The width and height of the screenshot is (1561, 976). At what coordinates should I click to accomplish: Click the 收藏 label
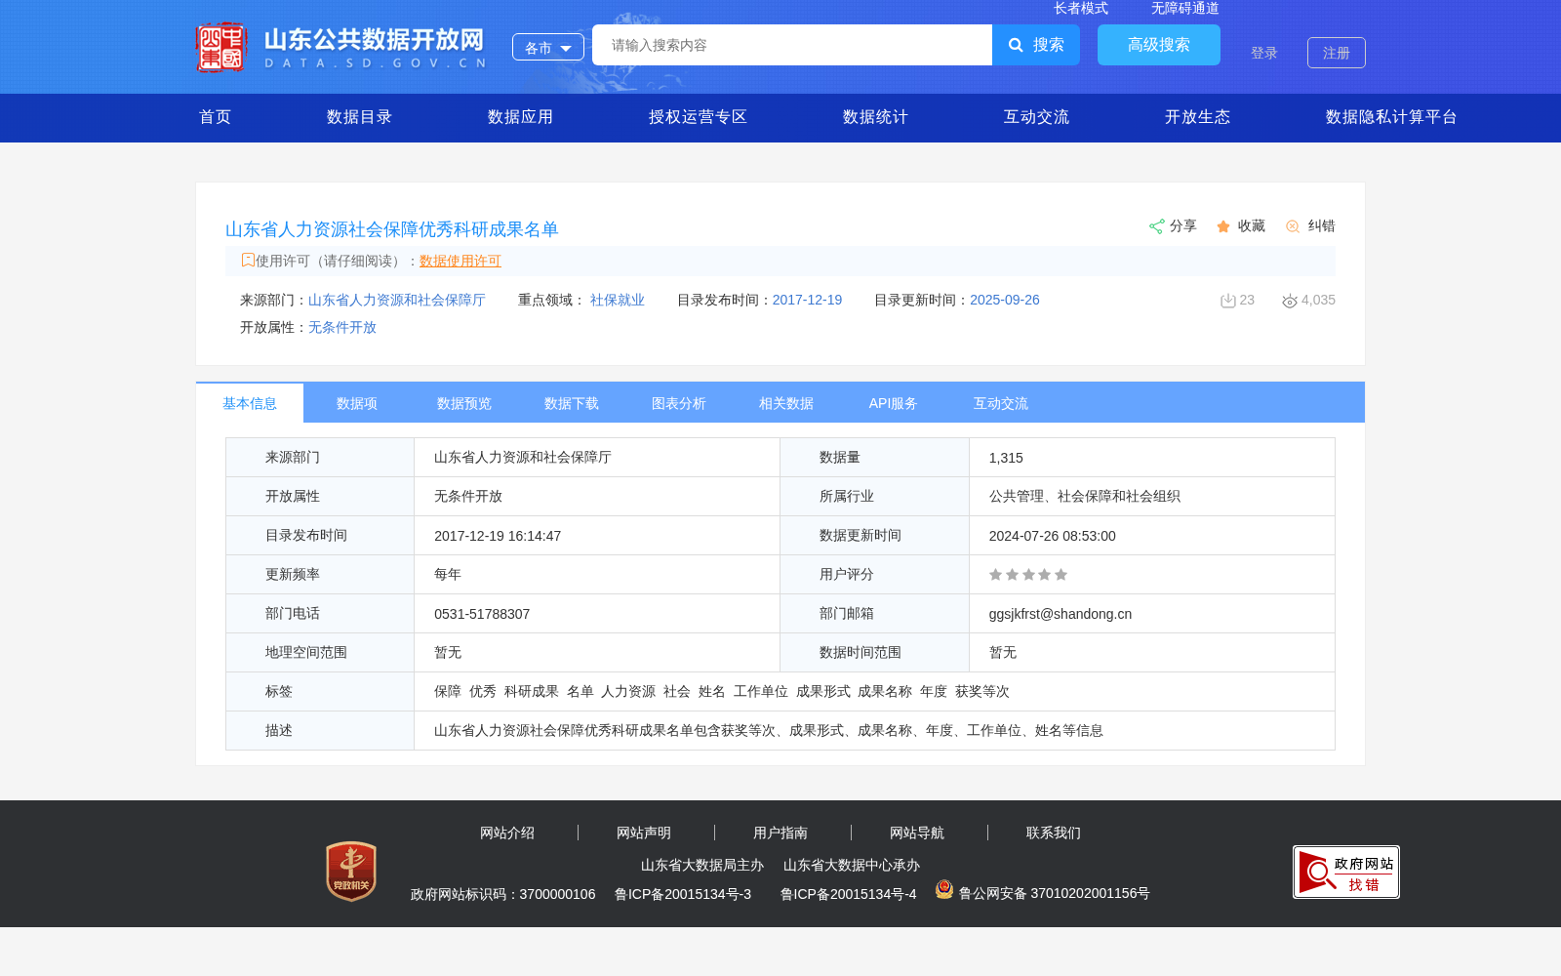pyautogui.click(x=1252, y=225)
